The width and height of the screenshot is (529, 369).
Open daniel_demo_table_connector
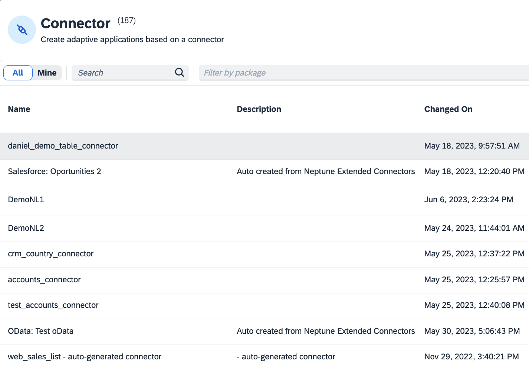(x=63, y=146)
